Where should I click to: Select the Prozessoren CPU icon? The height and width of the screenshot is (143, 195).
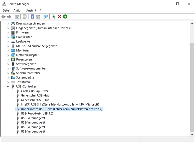(13, 59)
